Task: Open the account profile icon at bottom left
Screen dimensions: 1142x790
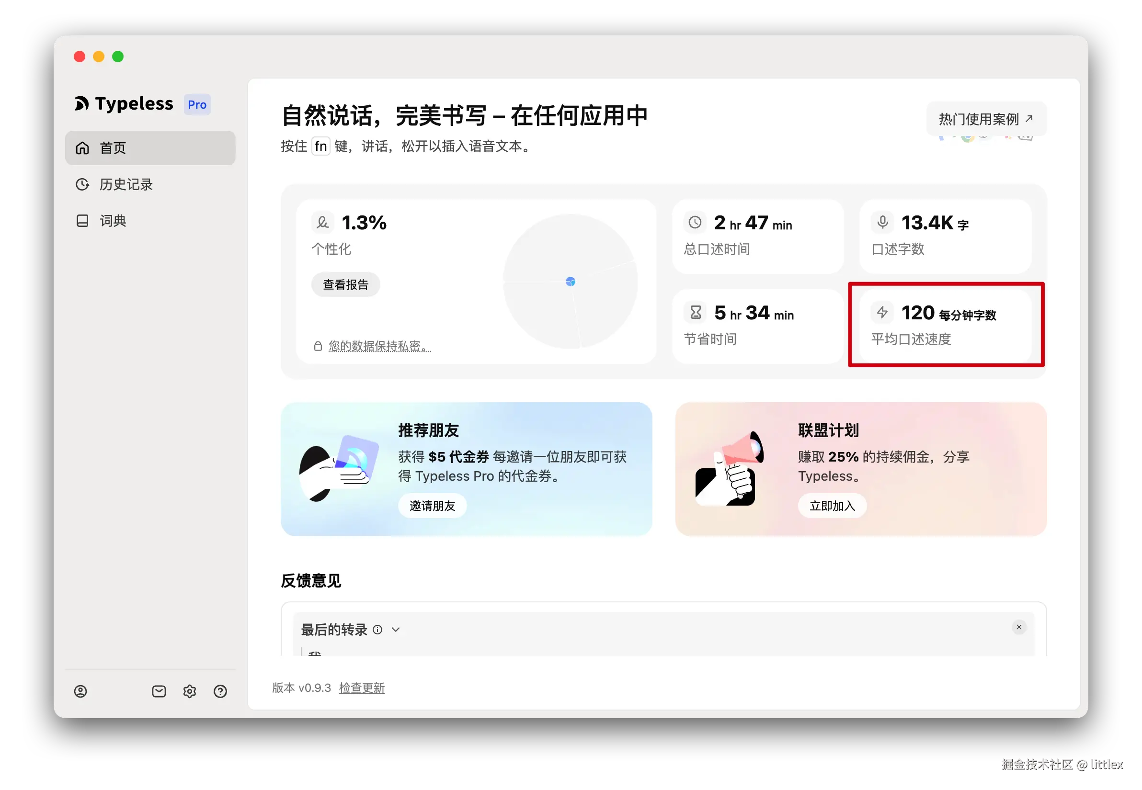Action: tap(81, 691)
